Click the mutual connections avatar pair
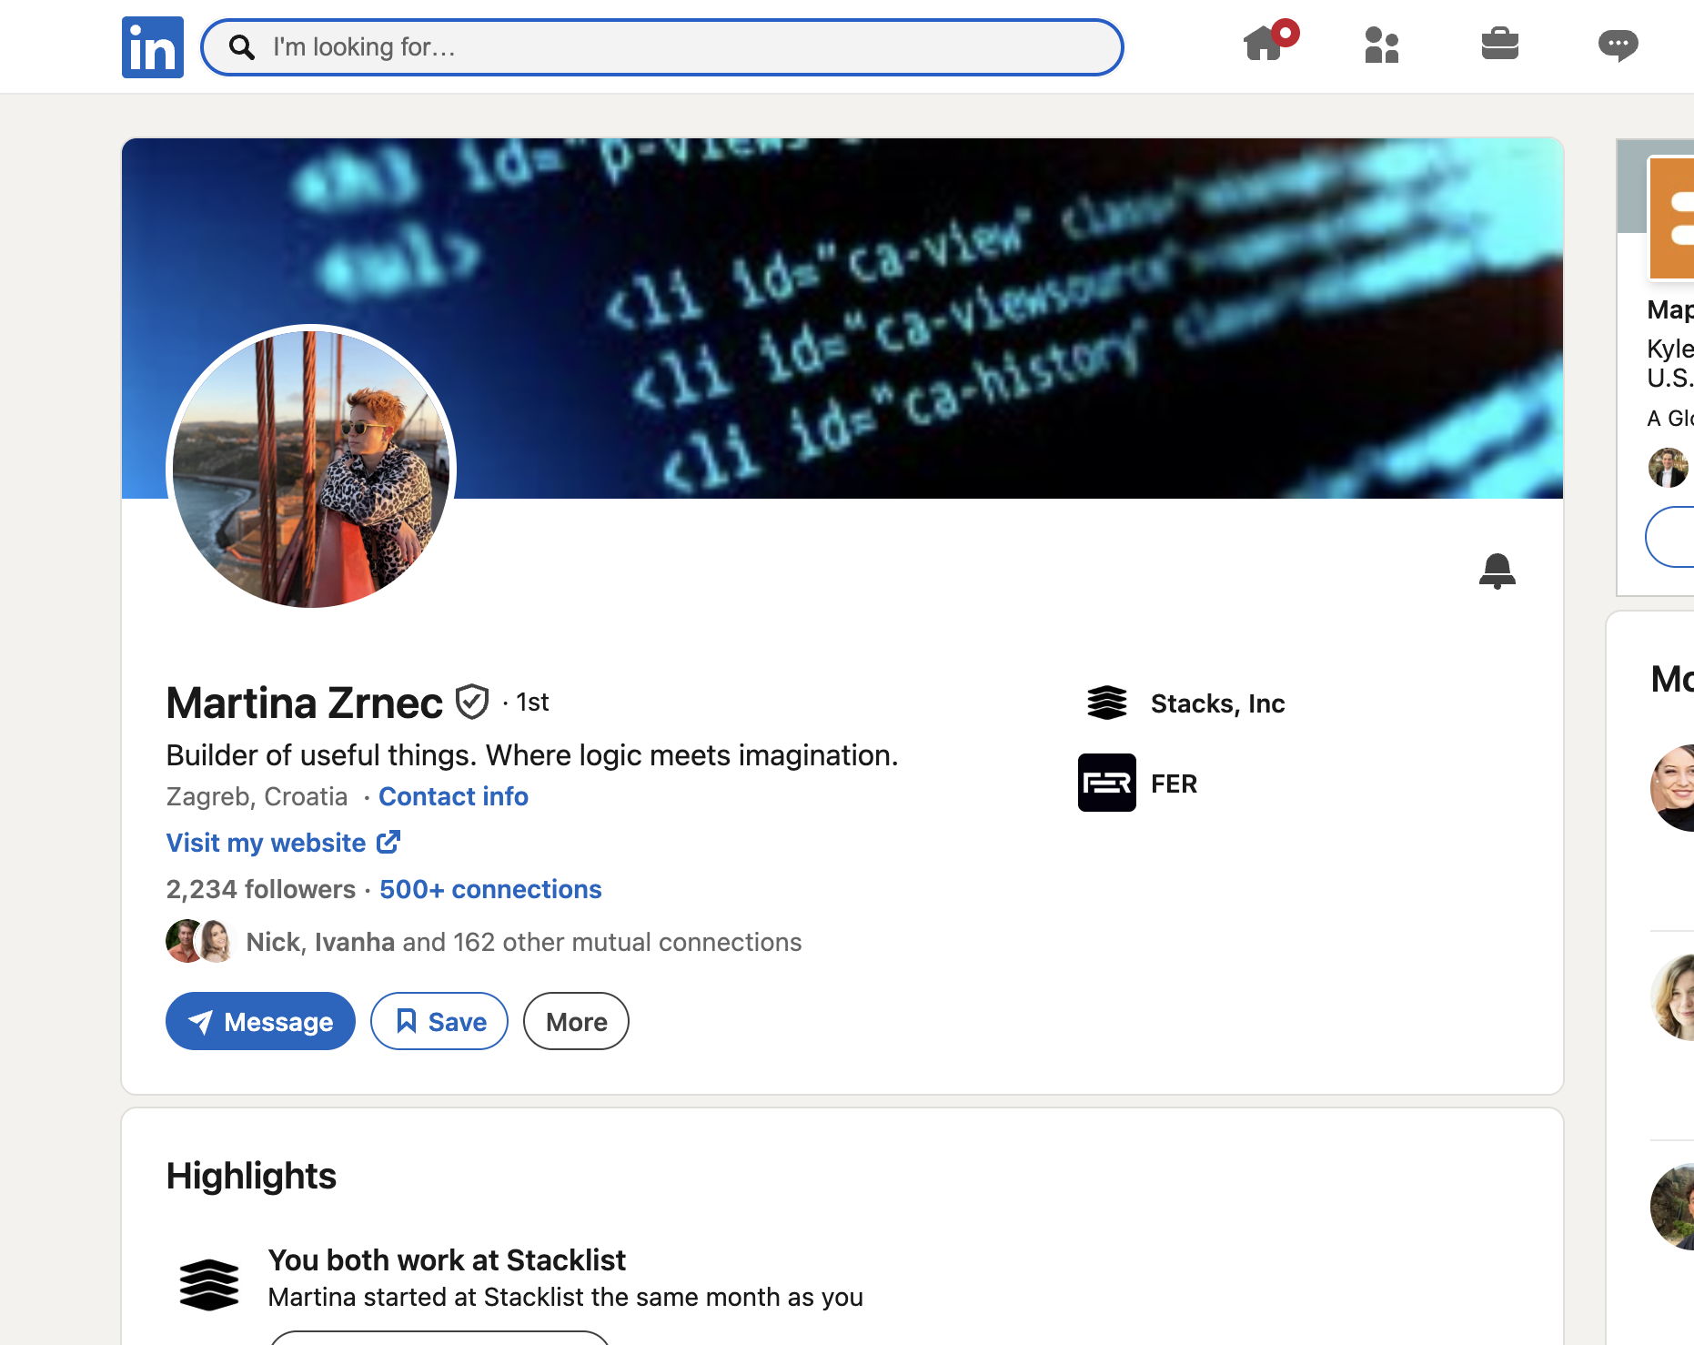 (x=199, y=941)
